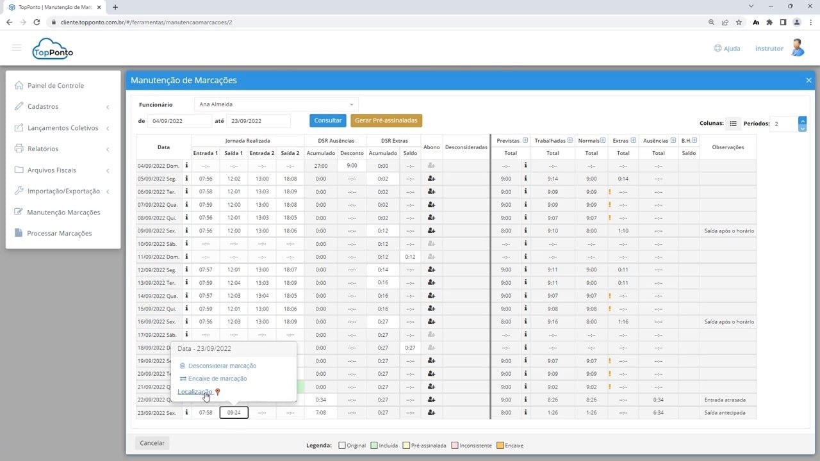Open the instrutor user avatar menu
Screen dimensions: 820x461
[x=798, y=48]
